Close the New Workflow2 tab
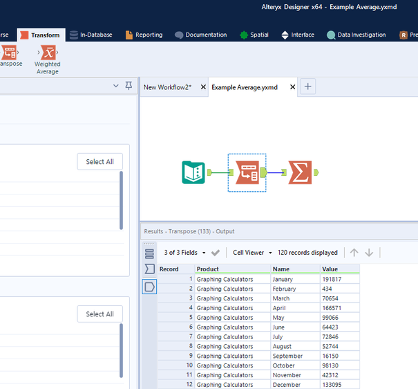Viewport: 418px width, 389px height. (x=203, y=87)
